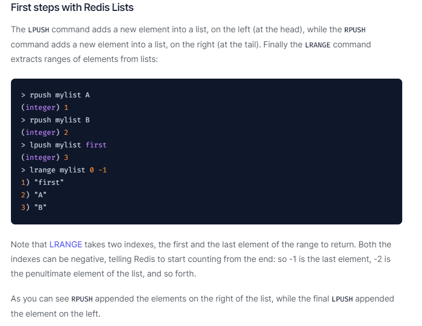
Task: Click the LPUSH code term in the first paragraph
Action: point(39,30)
